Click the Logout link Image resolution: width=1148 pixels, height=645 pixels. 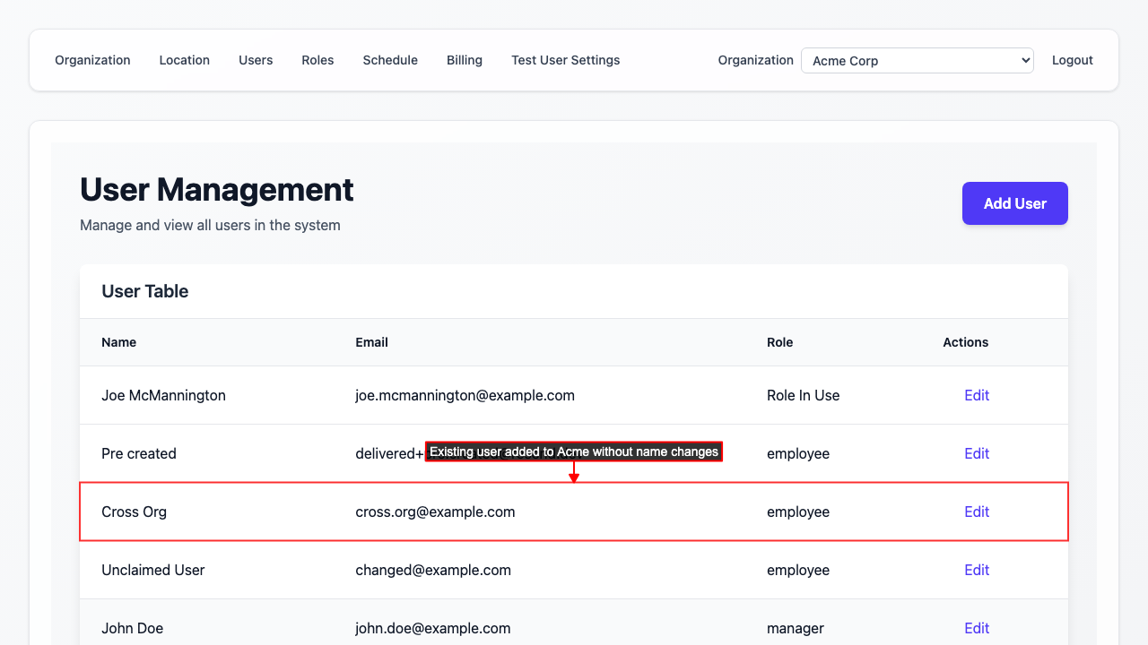(1072, 60)
